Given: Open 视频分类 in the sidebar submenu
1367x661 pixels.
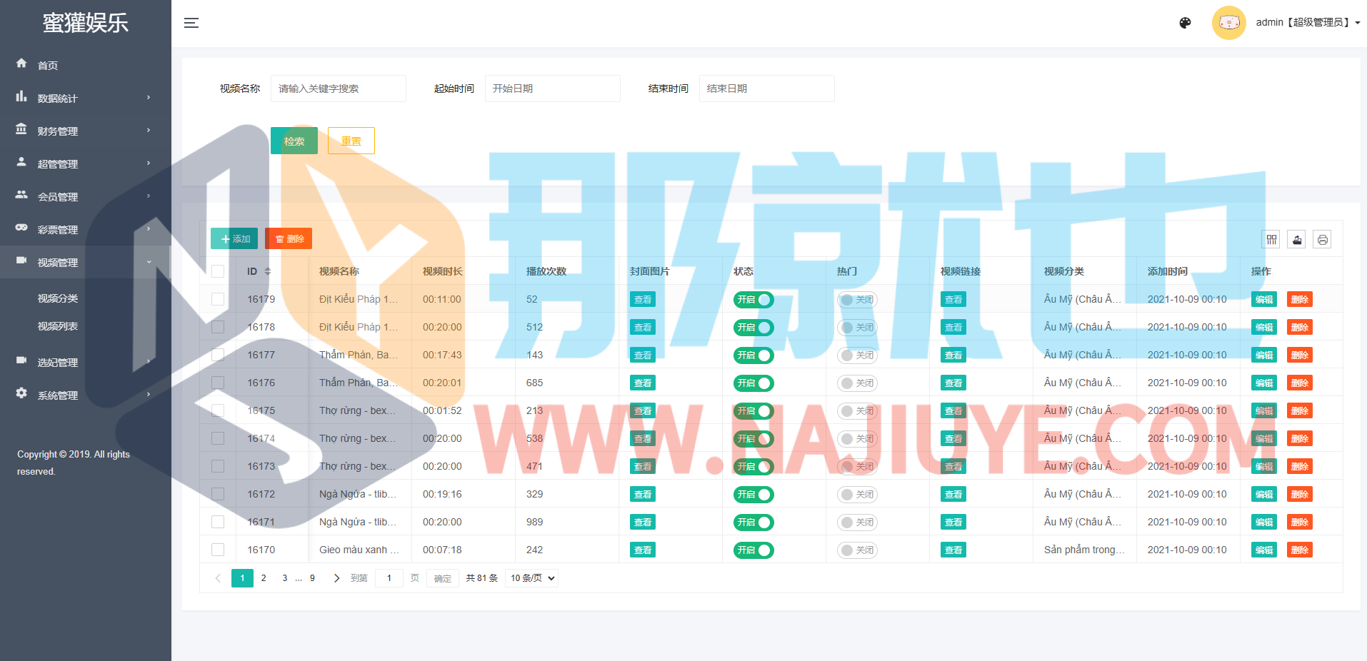Looking at the screenshot, I should 58,298.
